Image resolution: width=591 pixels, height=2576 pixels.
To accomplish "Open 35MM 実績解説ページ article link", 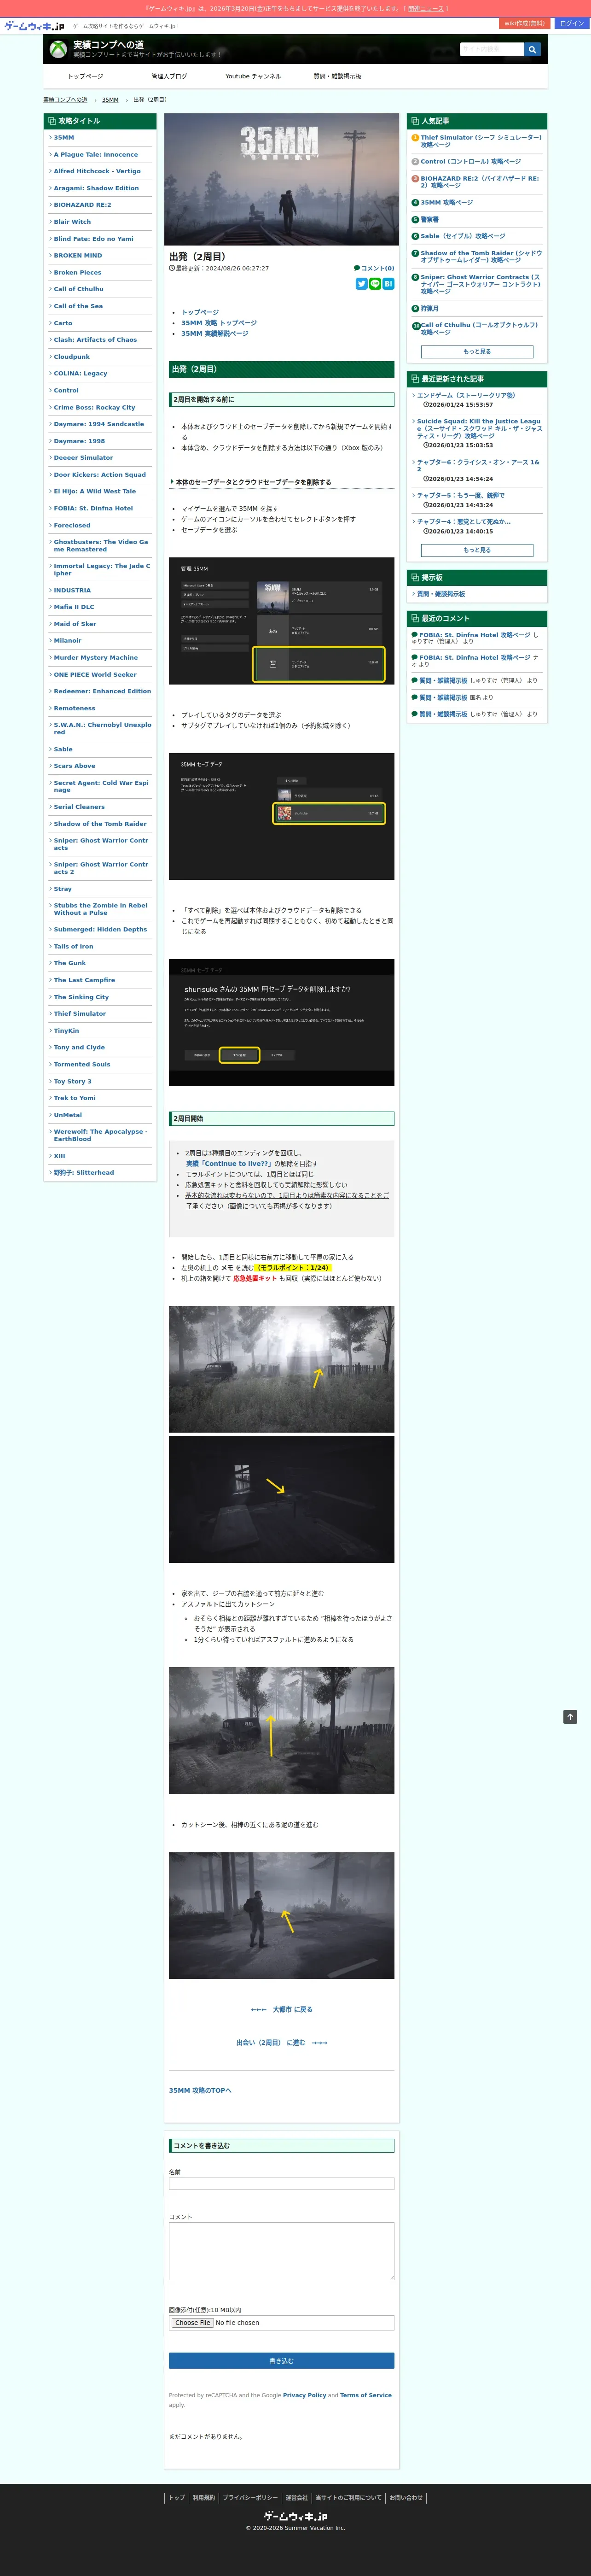I will coord(215,334).
